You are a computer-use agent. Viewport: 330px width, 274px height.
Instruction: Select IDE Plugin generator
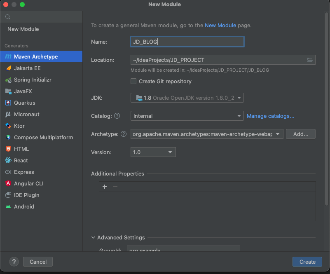point(41,195)
